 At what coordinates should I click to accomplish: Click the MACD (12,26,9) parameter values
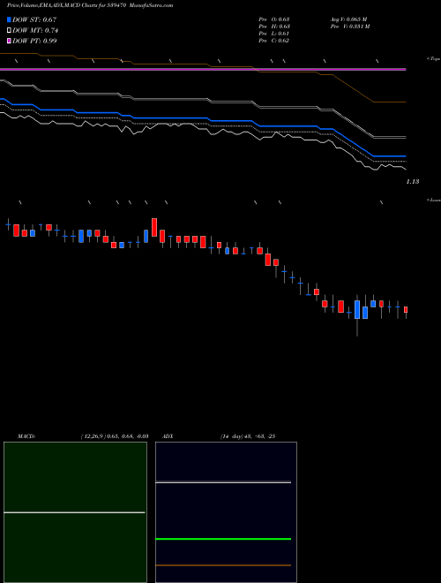tap(115, 435)
